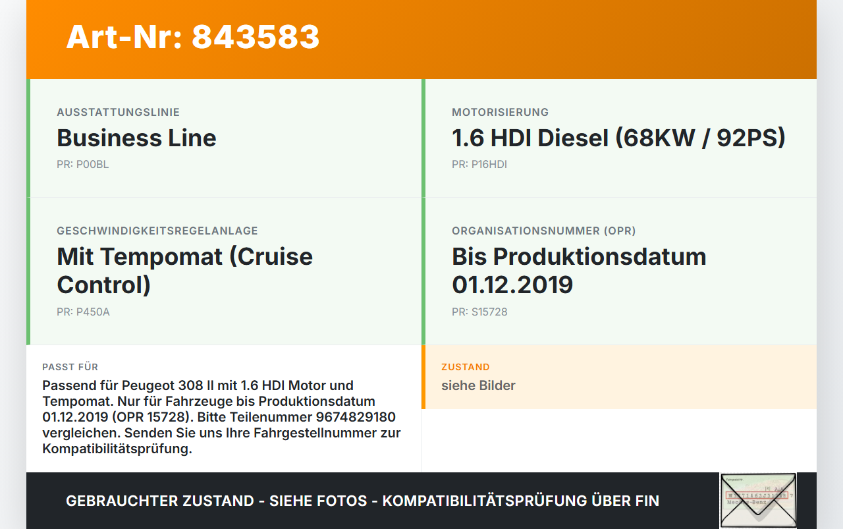Click the PR: P450A code
843x529 pixels.
[83, 312]
